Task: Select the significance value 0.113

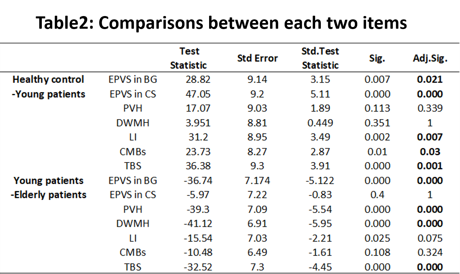Action: click(x=377, y=109)
